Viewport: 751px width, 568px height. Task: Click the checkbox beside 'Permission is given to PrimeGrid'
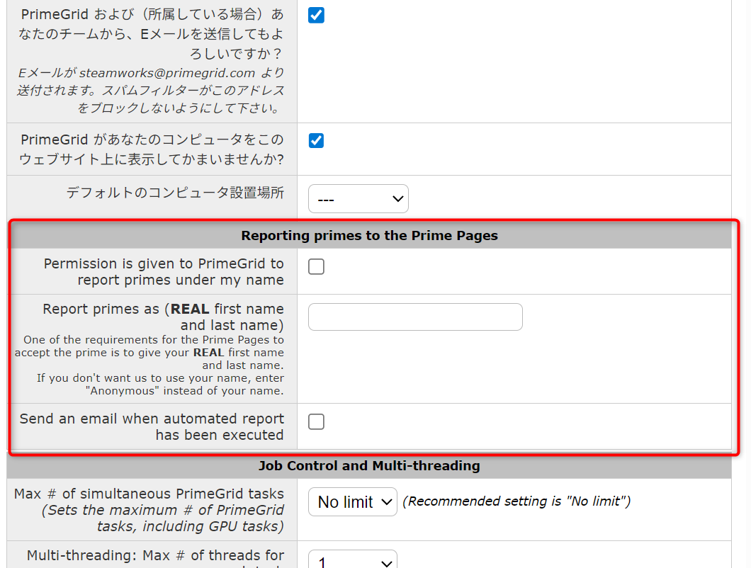[x=316, y=266]
